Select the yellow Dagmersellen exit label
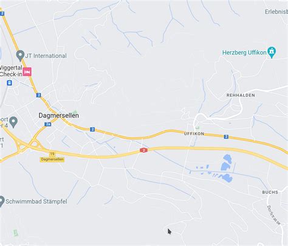Screen dimensions: 288x246 (52, 159)
